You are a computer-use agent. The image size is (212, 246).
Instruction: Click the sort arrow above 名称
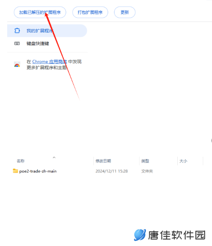(x=54, y=158)
